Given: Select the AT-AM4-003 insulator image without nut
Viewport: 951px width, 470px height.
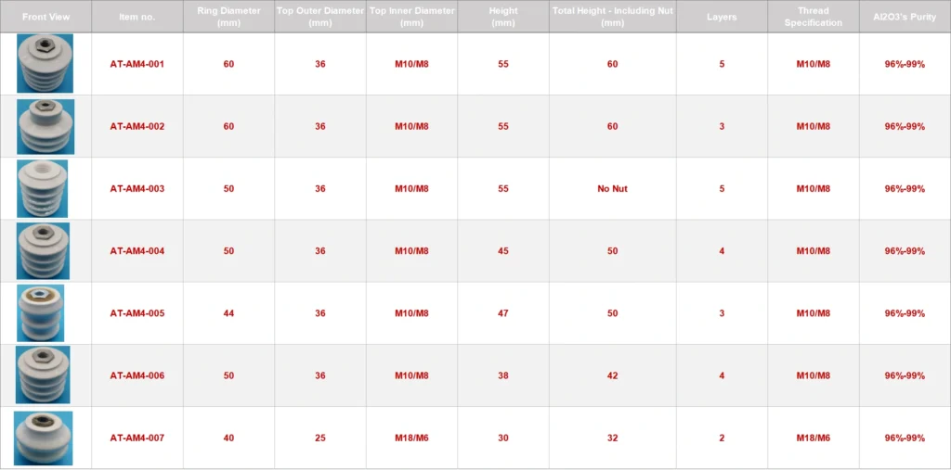Looking at the screenshot, I should [x=43, y=188].
